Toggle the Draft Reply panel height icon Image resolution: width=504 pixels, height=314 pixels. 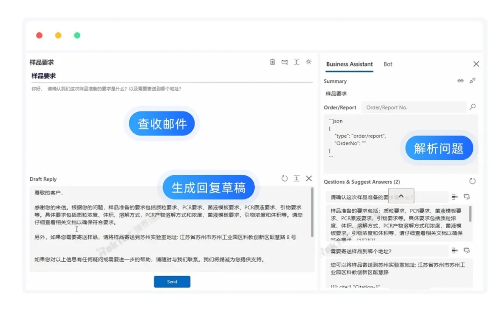(297, 178)
